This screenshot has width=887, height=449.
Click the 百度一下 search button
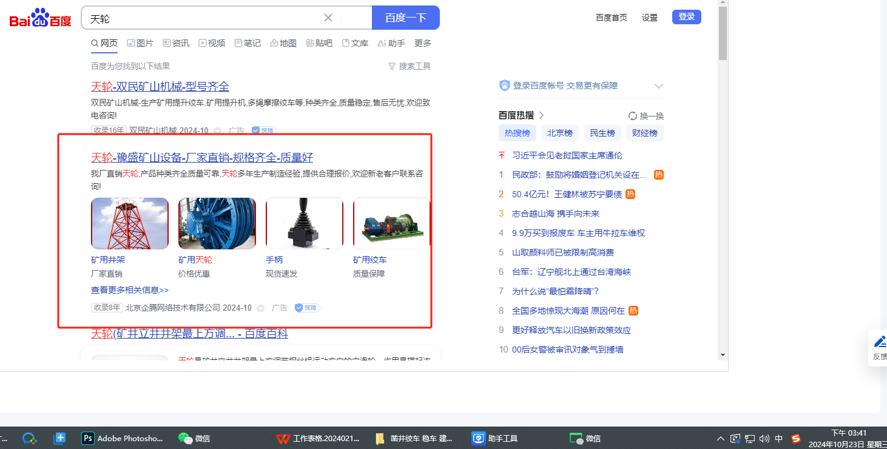pyautogui.click(x=406, y=18)
